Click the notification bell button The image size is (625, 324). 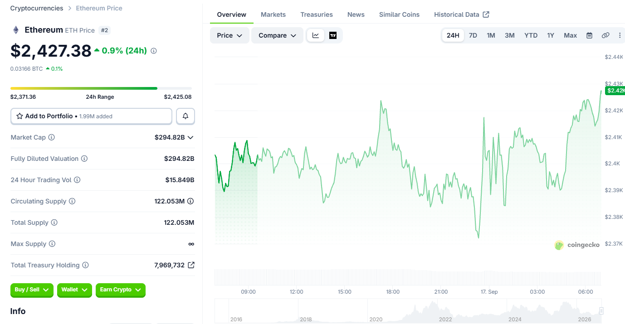coord(186,116)
